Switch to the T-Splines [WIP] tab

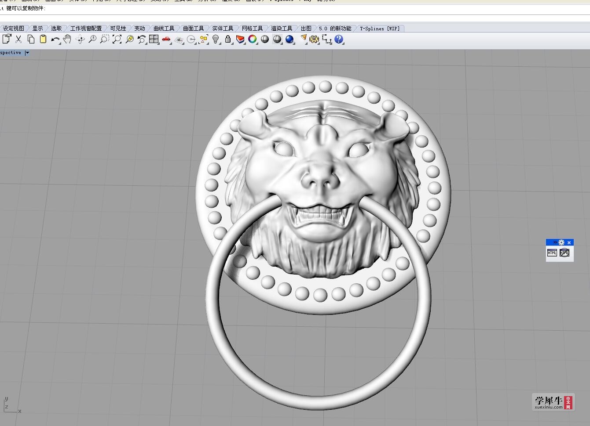coord(380,29)
